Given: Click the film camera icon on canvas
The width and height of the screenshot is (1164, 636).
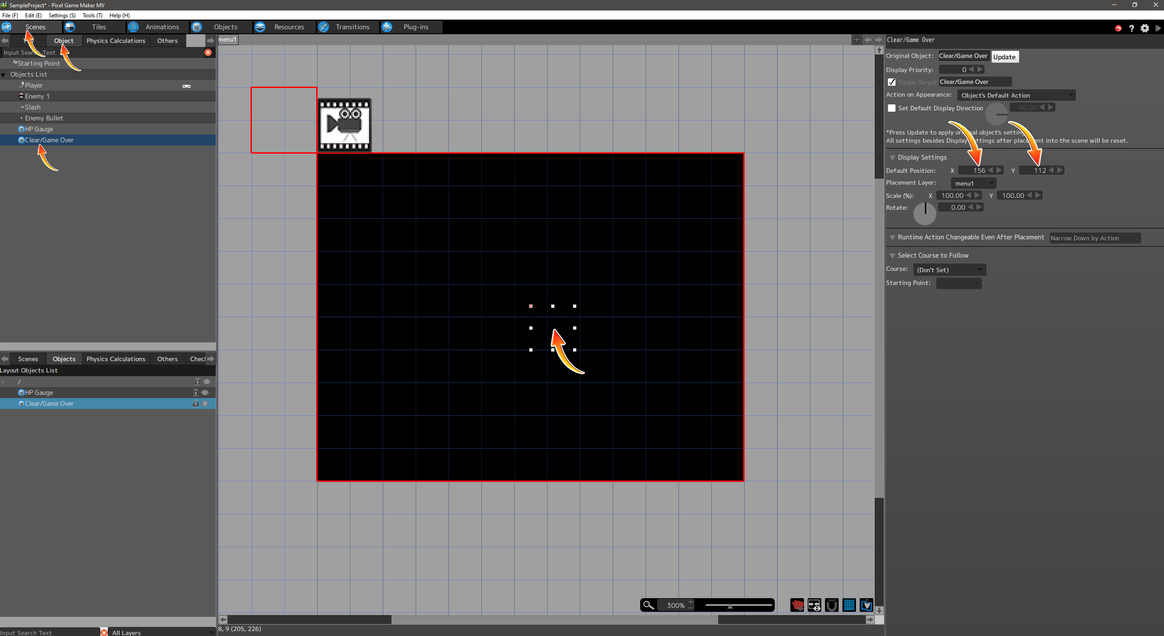Looking at the screenshot, I should (345, 125).
